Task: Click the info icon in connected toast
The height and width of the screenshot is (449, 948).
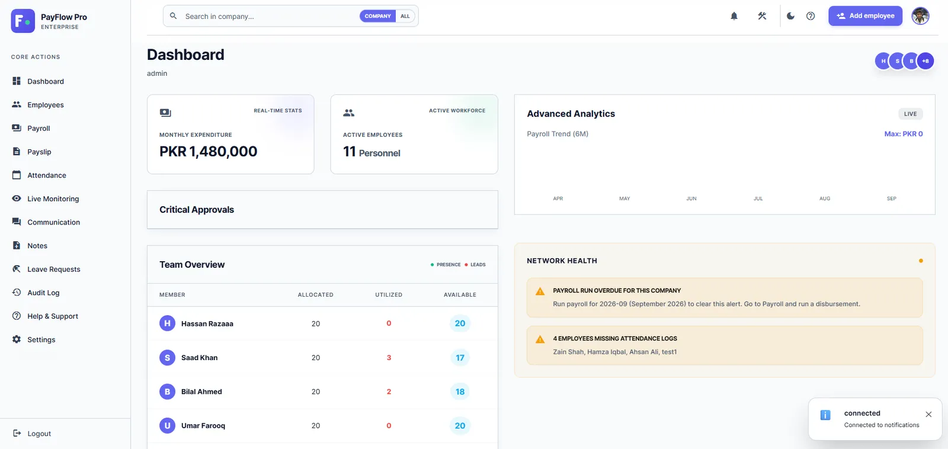Action: click(x=825, y=415)
